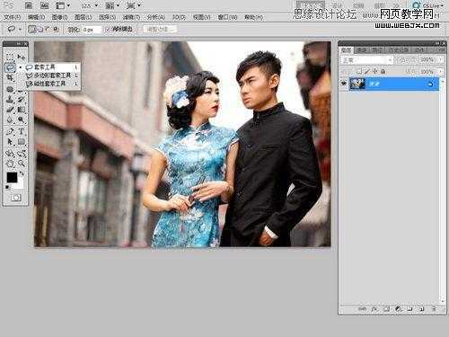Hide the background layer with the eye icon
This screenshot has width=449, height=337.
click(343, 84)
